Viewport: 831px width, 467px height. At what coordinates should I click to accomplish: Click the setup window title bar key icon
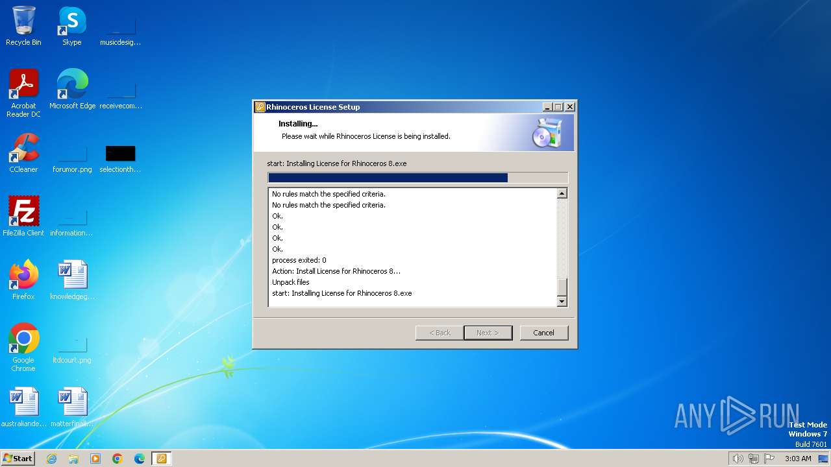pyautogui.click(x=260, y=107)
